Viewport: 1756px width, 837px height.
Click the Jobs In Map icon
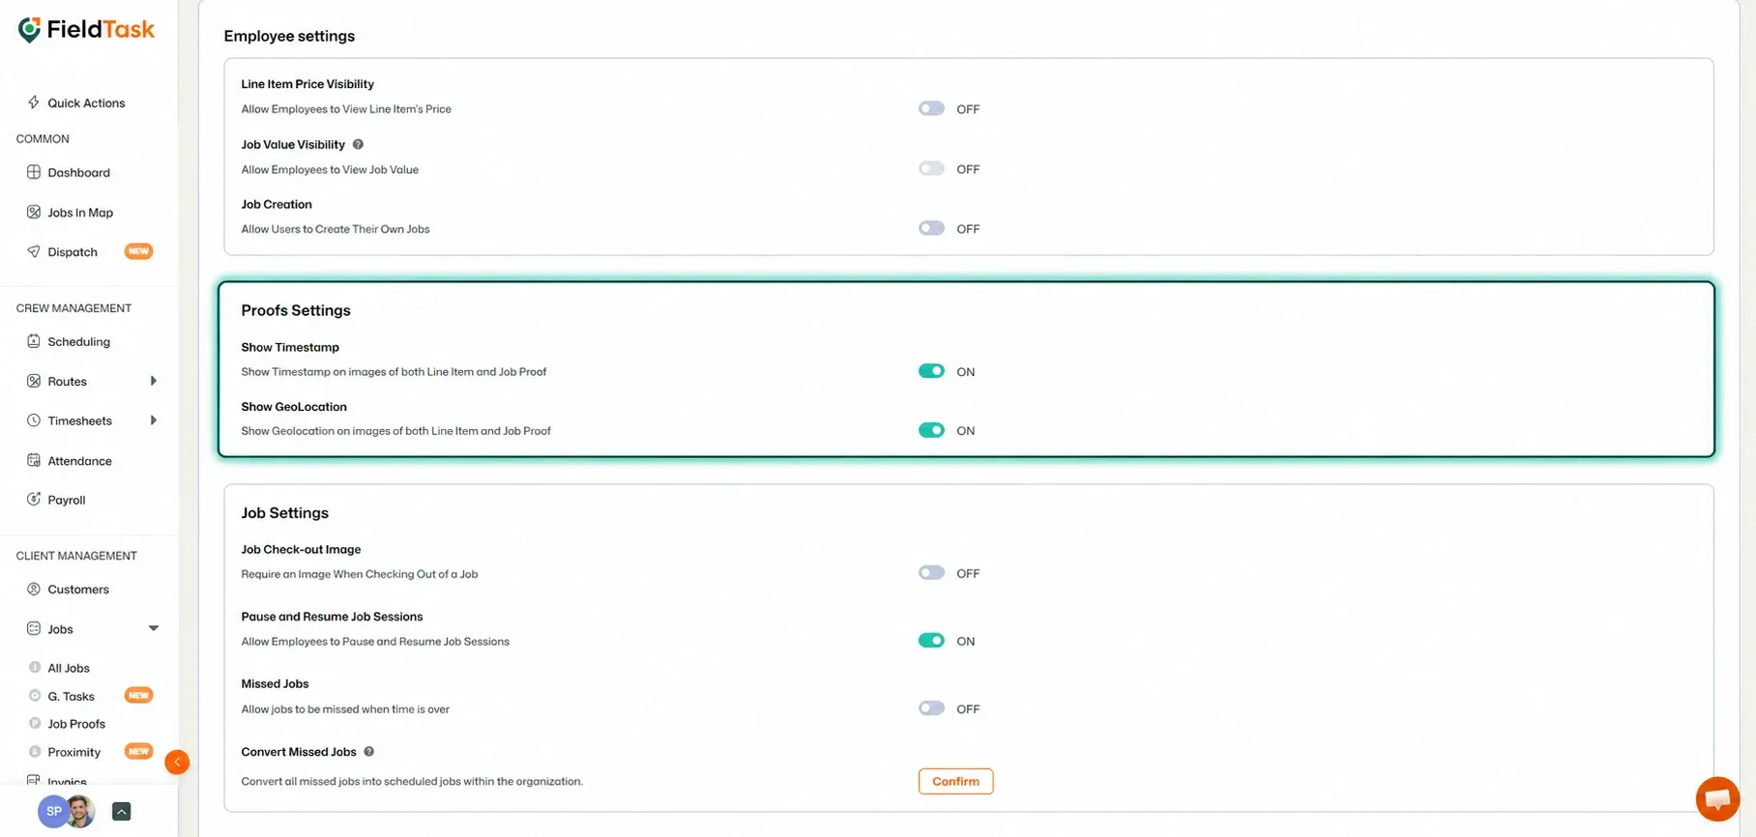click(34, 212)
